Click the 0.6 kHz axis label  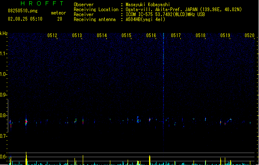click(x=3, y=157)
